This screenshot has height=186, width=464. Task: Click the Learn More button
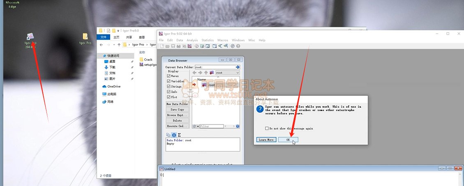click(266, 140)
